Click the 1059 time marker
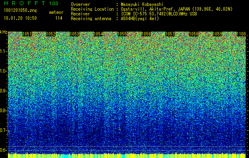This screenshot has height=158, width=249. pyautogui.click(x=217, y=34)
